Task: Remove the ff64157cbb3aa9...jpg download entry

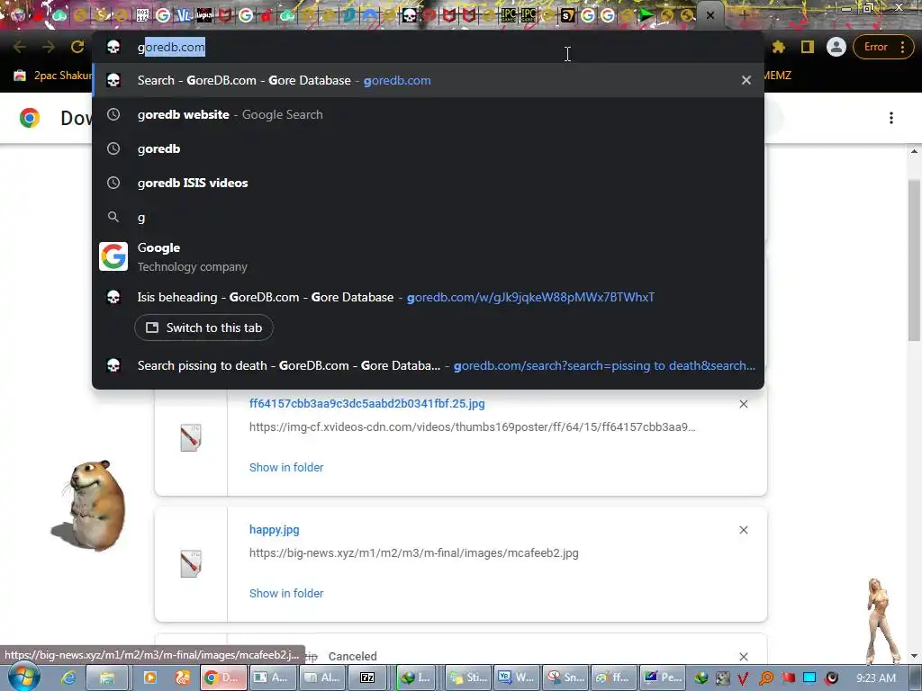Action: (x=743, y=404)
